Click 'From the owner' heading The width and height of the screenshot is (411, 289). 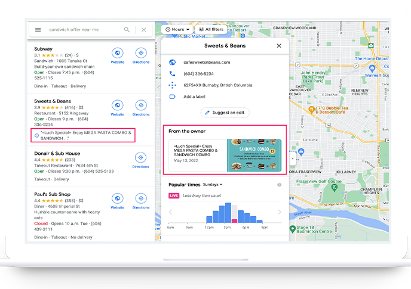(x=187, y=131)
